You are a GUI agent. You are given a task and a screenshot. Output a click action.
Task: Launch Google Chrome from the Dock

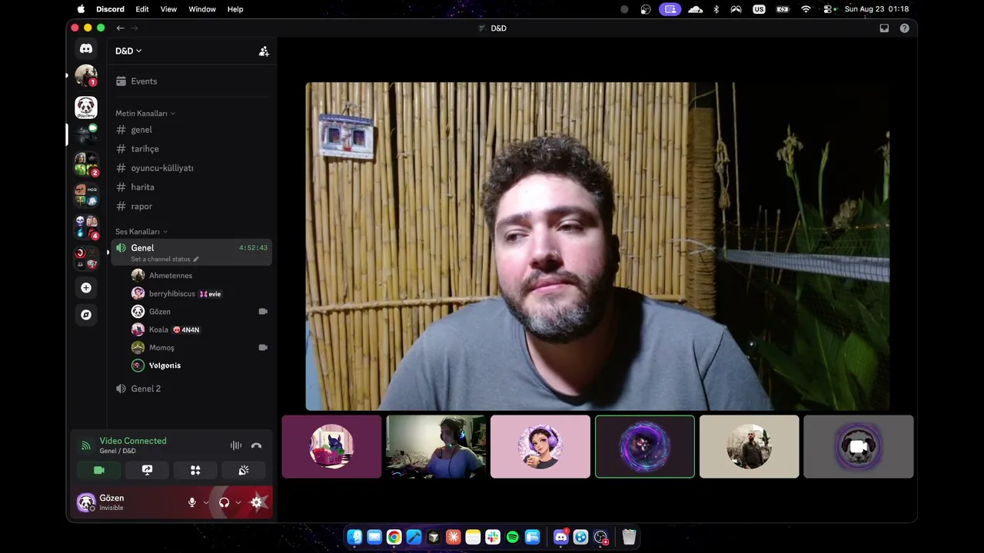[x=394, y=538]
